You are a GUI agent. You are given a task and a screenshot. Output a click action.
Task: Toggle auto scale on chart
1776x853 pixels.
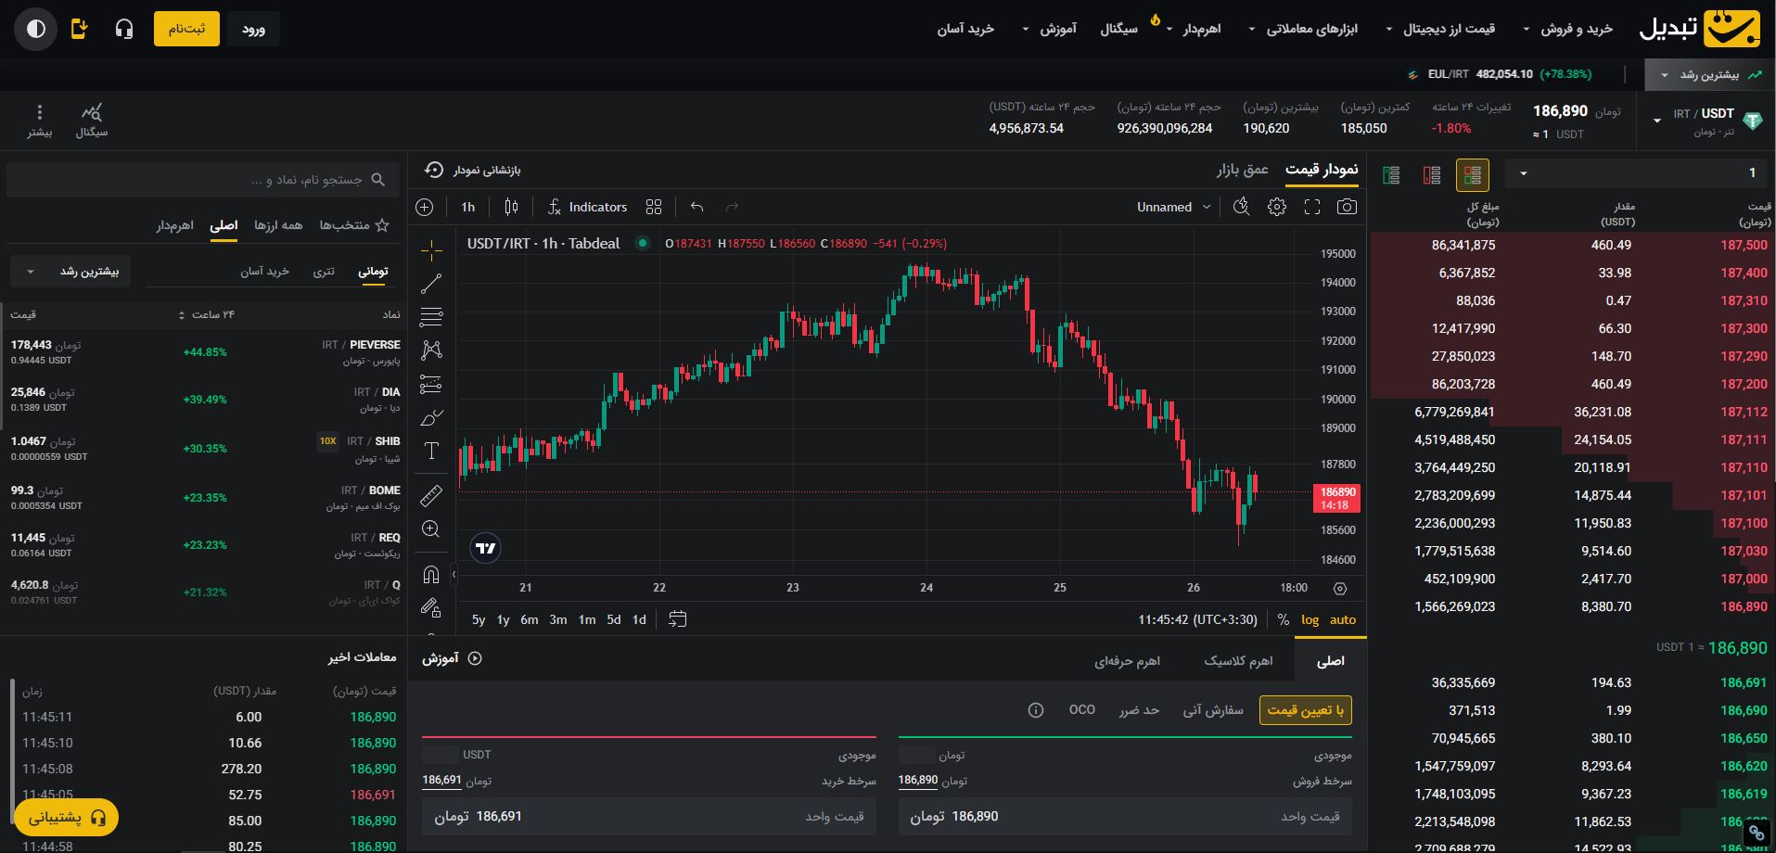[x=1342, y=619]
